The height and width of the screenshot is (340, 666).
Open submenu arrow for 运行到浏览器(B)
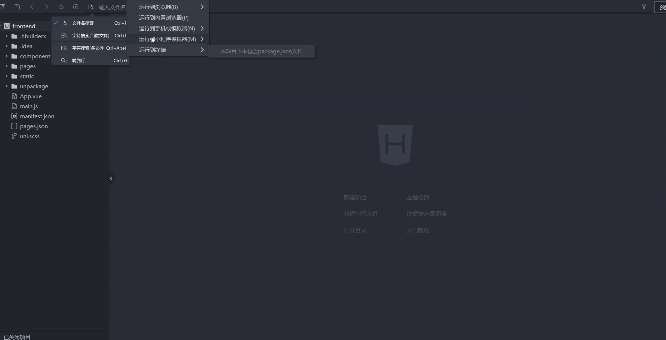pos(202,7)
